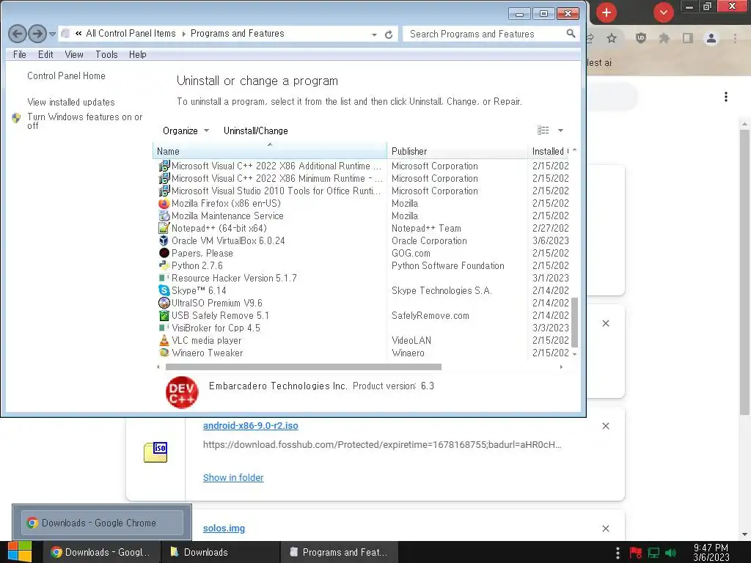751x563 pixels.
Task: Select the VLC media player cone icon
Action: coord(164,340)
